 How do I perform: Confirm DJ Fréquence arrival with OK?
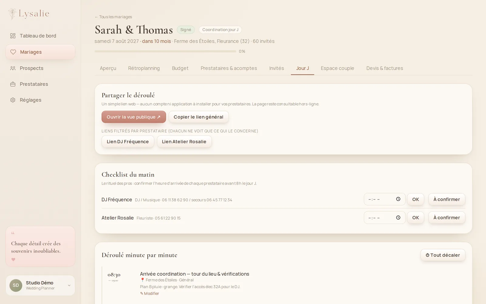pos(416,199)
